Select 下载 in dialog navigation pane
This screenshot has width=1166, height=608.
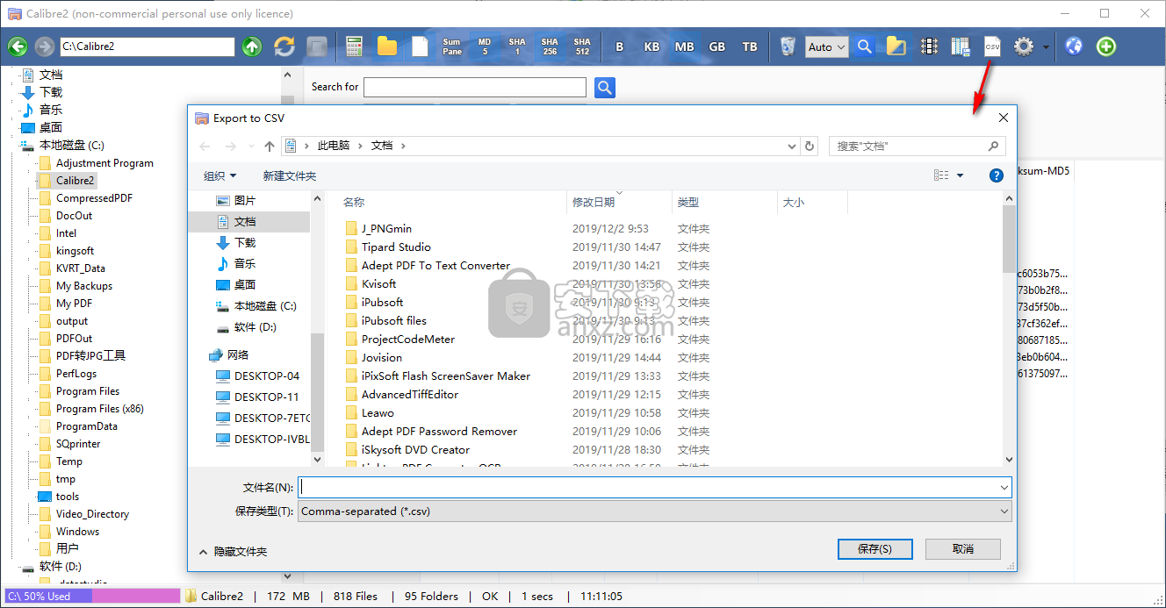pyautogui.click(x=245, y=242)
